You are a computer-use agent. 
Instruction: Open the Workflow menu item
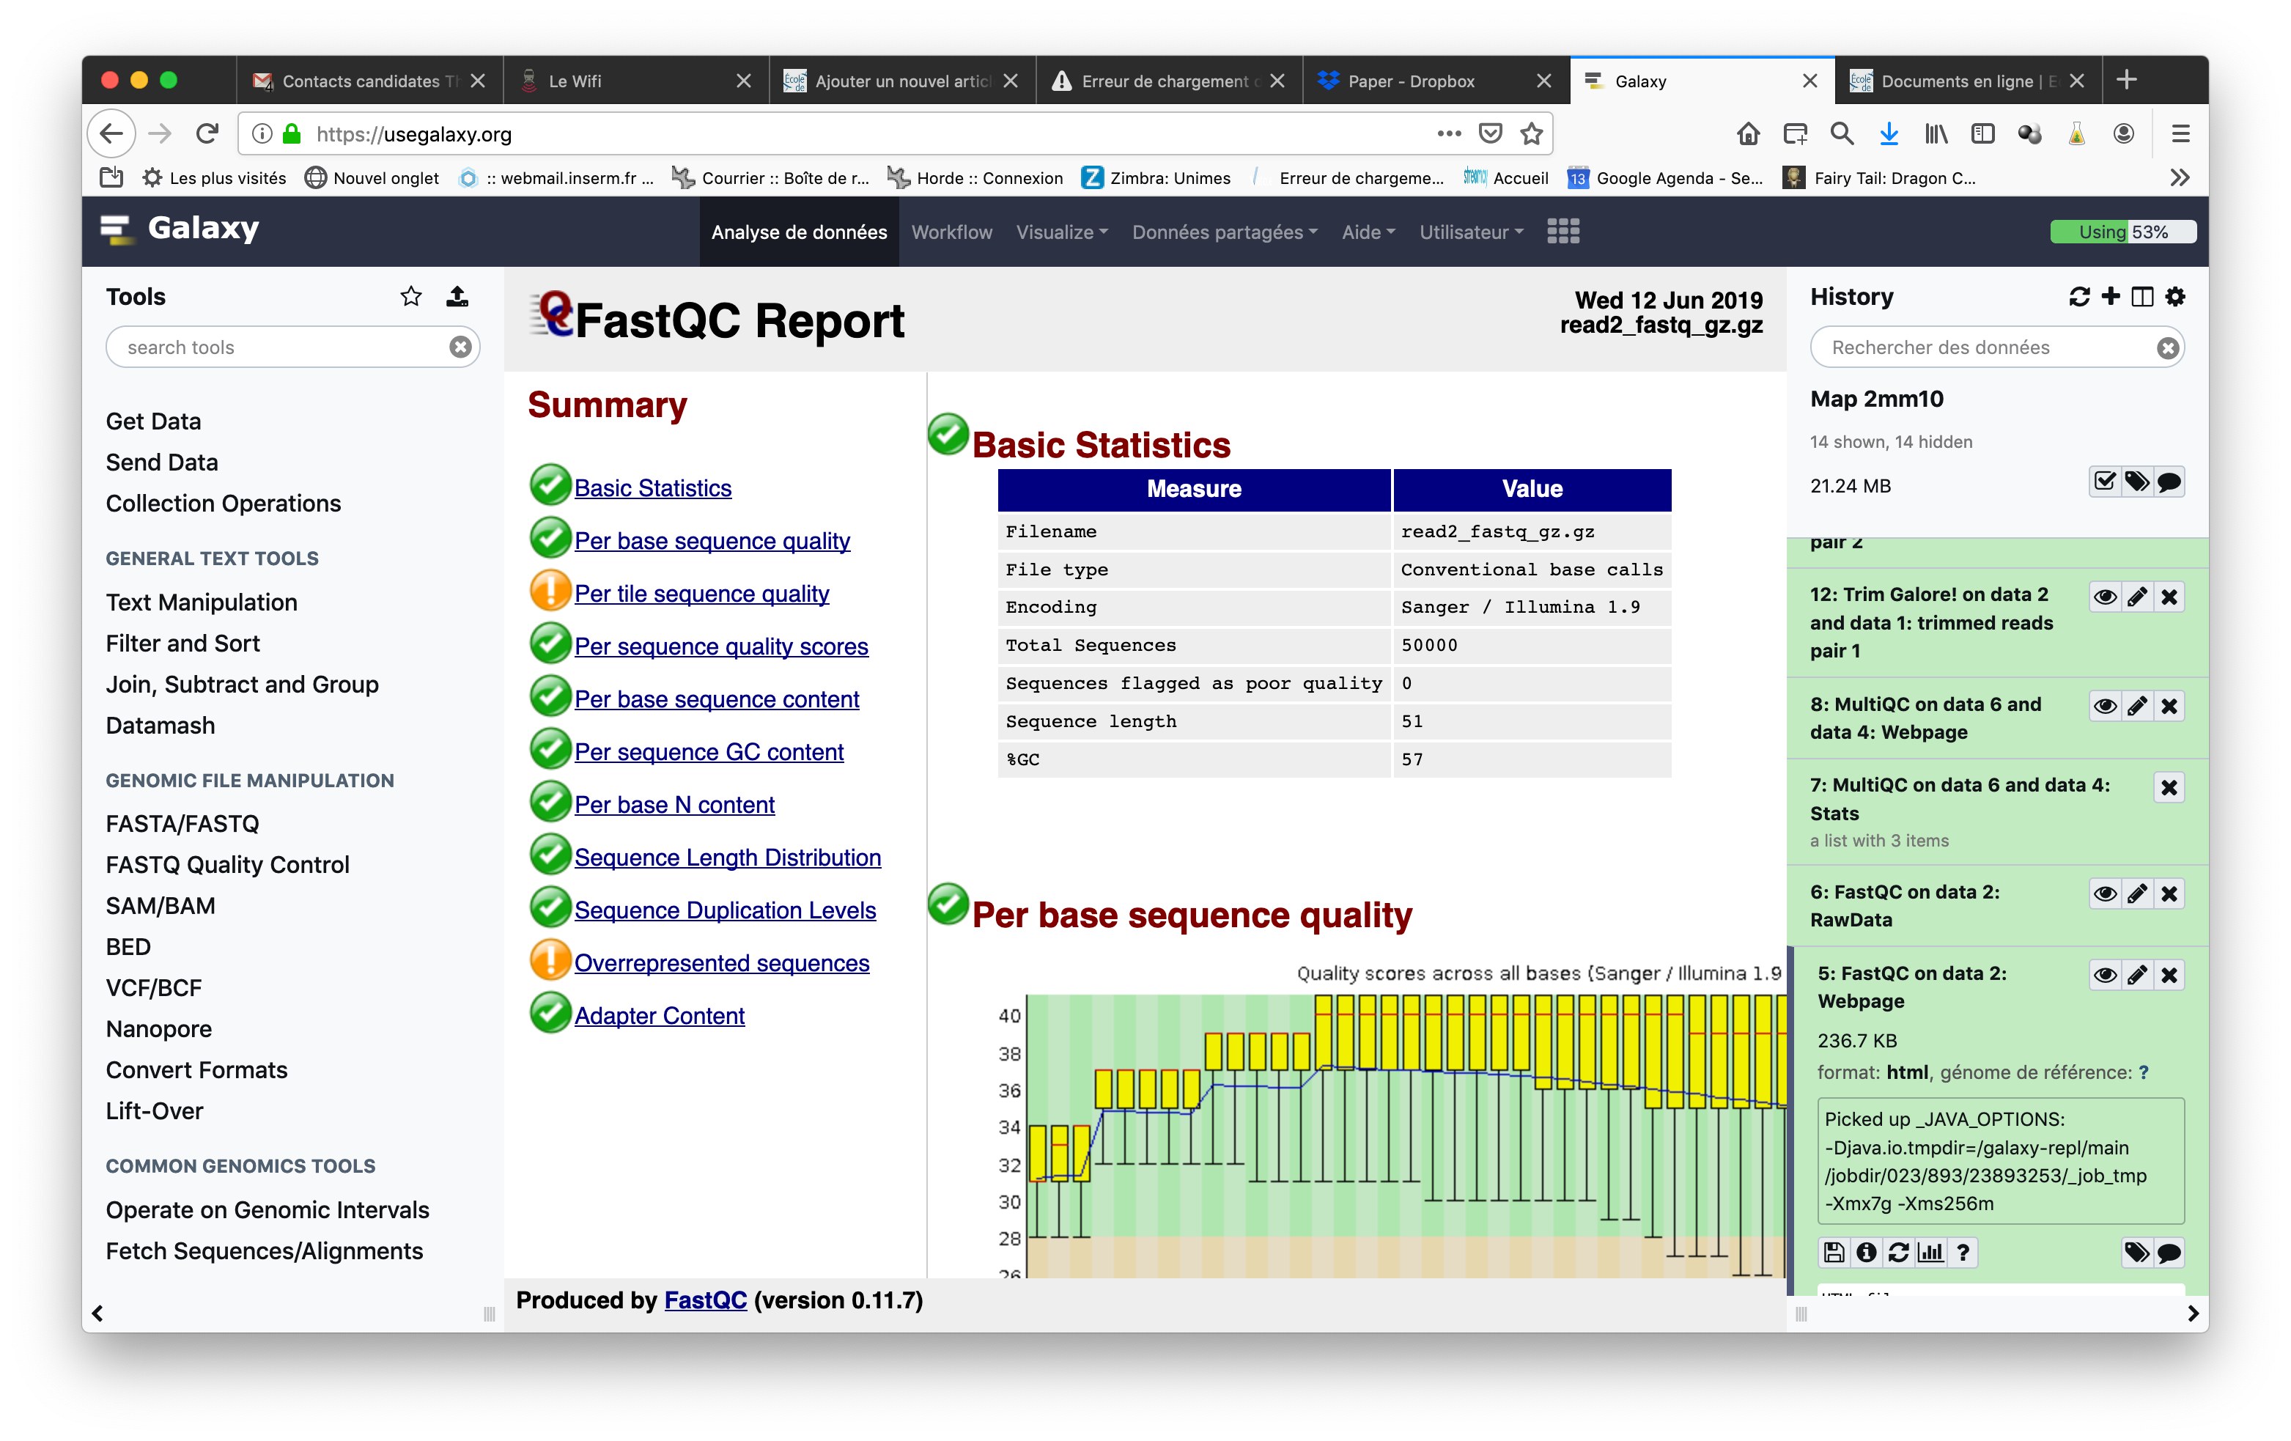point(951,232)
